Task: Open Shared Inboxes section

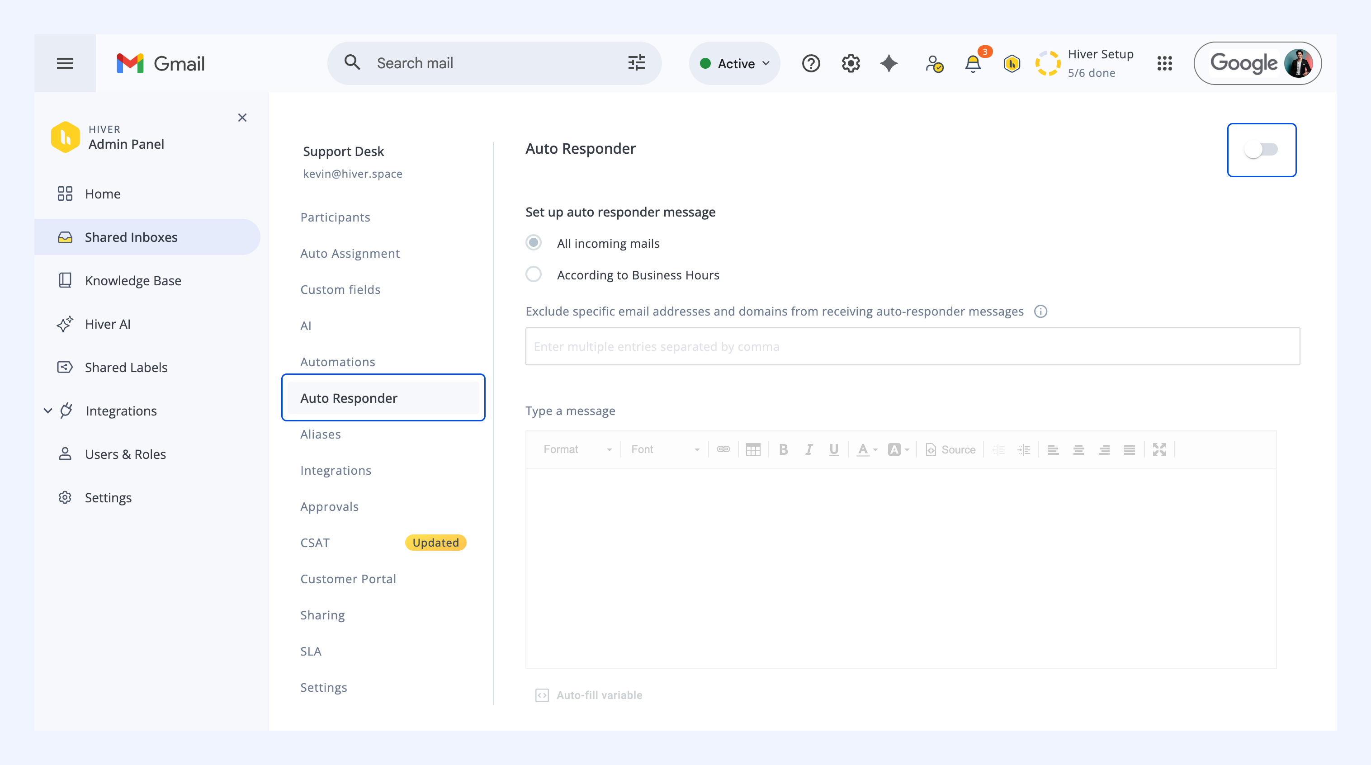Action: click(x=147, y=237)
